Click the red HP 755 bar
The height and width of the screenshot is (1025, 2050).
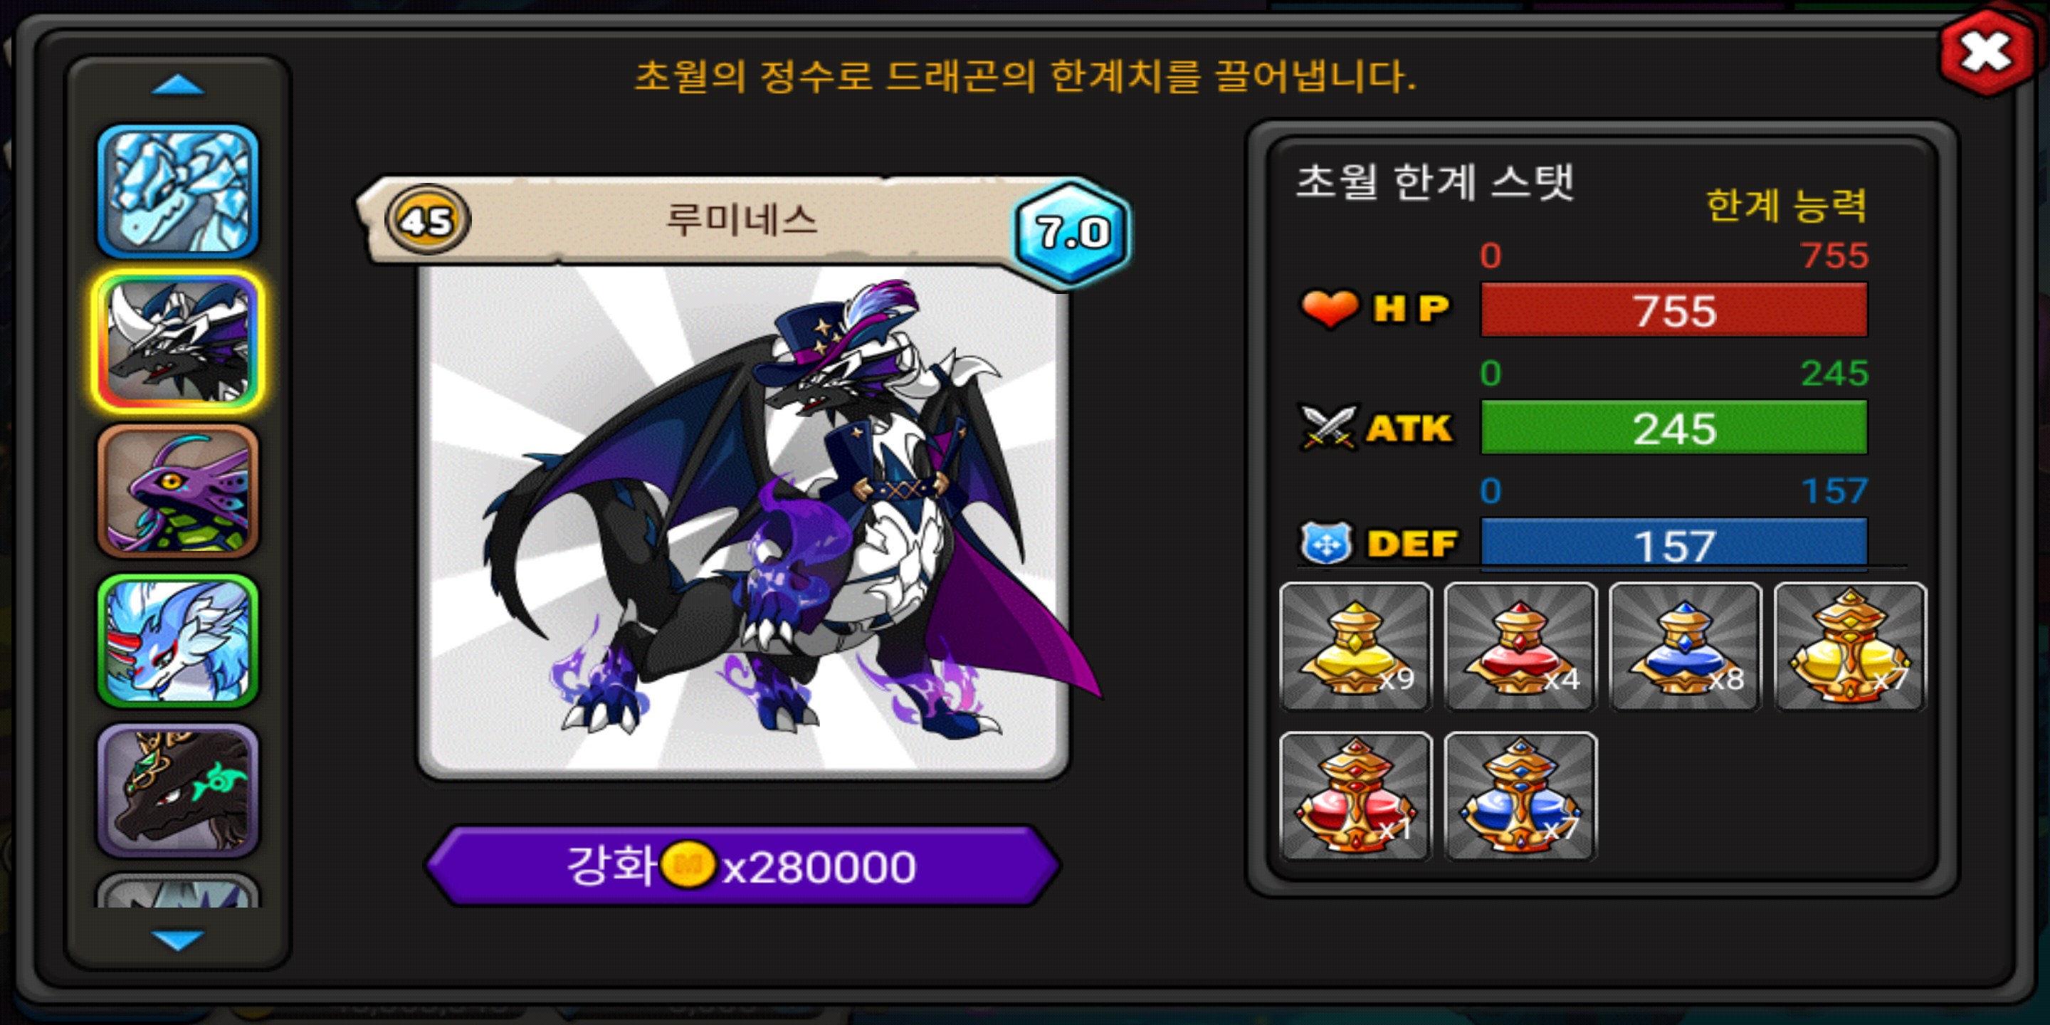click(x=1673, y=310)
